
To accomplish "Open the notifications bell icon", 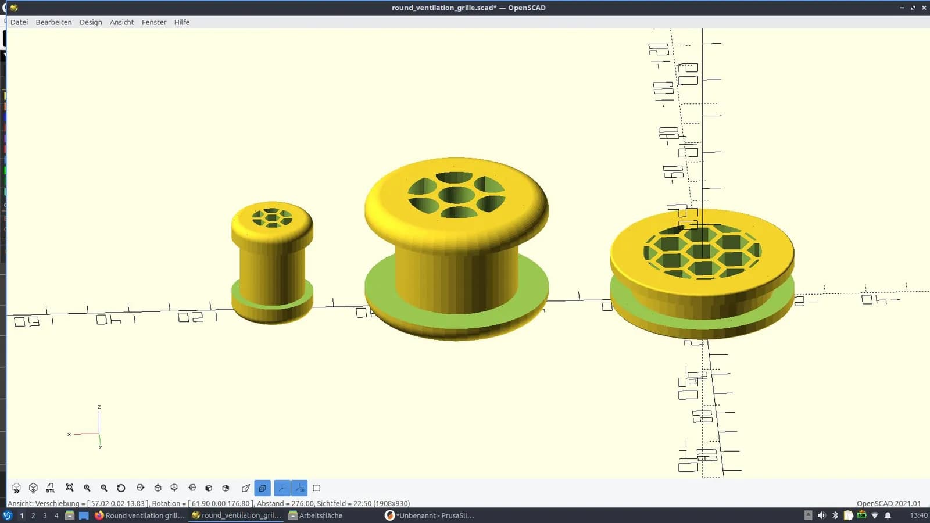I will pos(888,515).
